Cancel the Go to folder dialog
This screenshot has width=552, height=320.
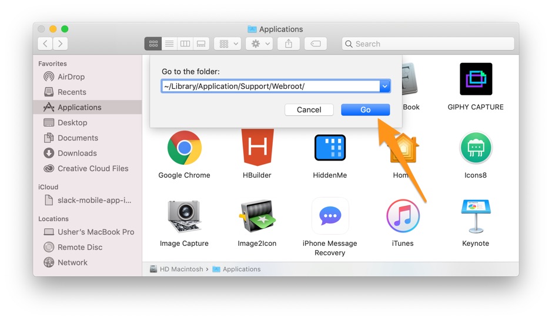click(309, 109)
